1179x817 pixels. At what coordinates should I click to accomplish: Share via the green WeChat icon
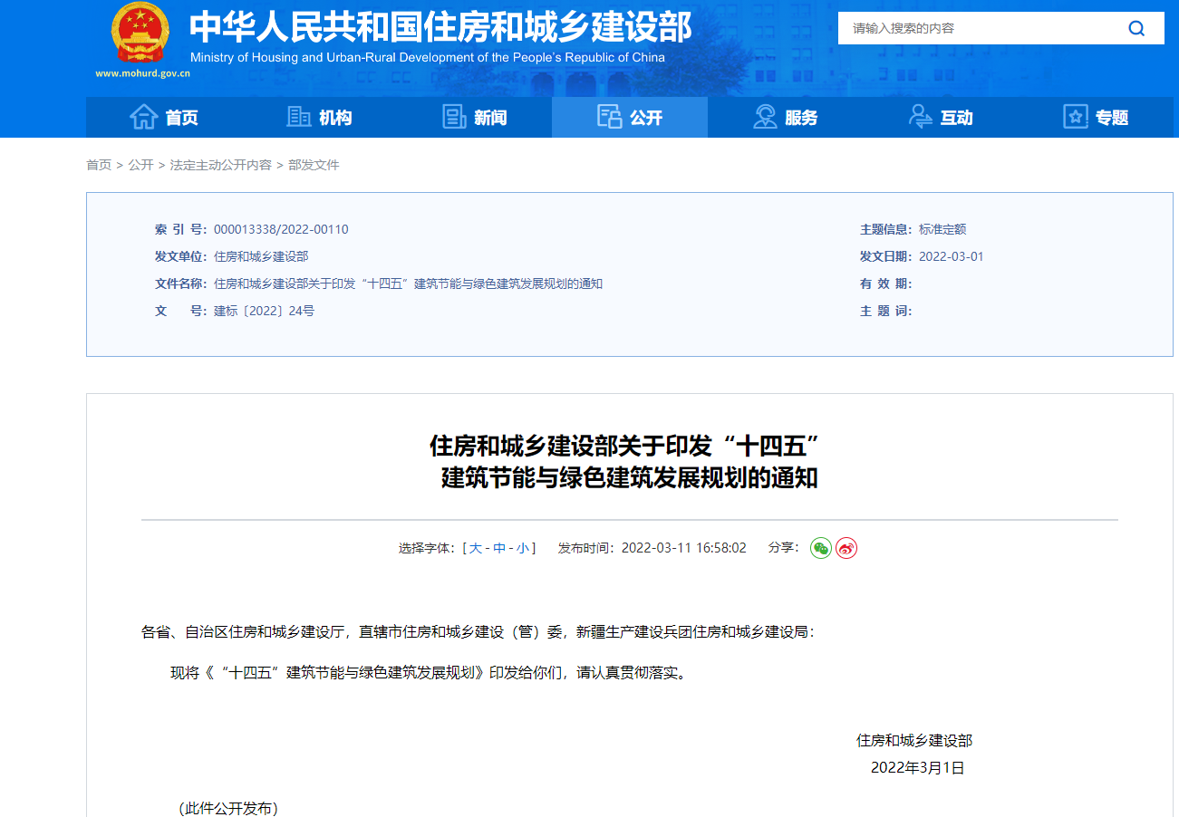click(820, 548)
